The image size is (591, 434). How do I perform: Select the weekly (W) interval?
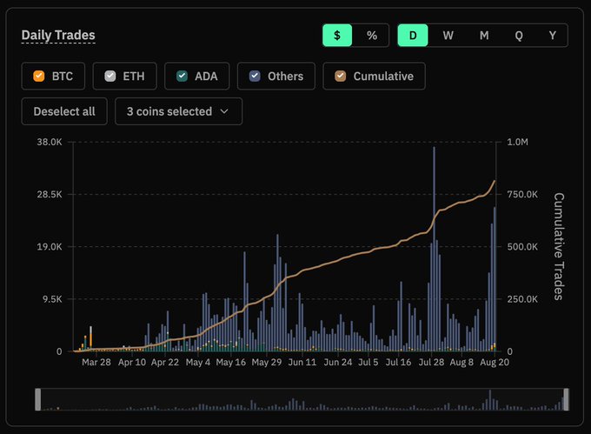tap(448, 36)
